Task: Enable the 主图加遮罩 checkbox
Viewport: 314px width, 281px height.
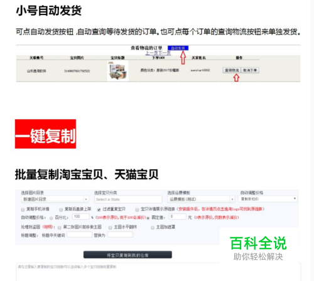Action: 153,228
